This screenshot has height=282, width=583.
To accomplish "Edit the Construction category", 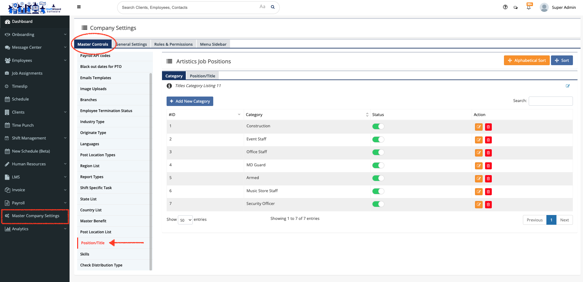I will coord(479,127).
